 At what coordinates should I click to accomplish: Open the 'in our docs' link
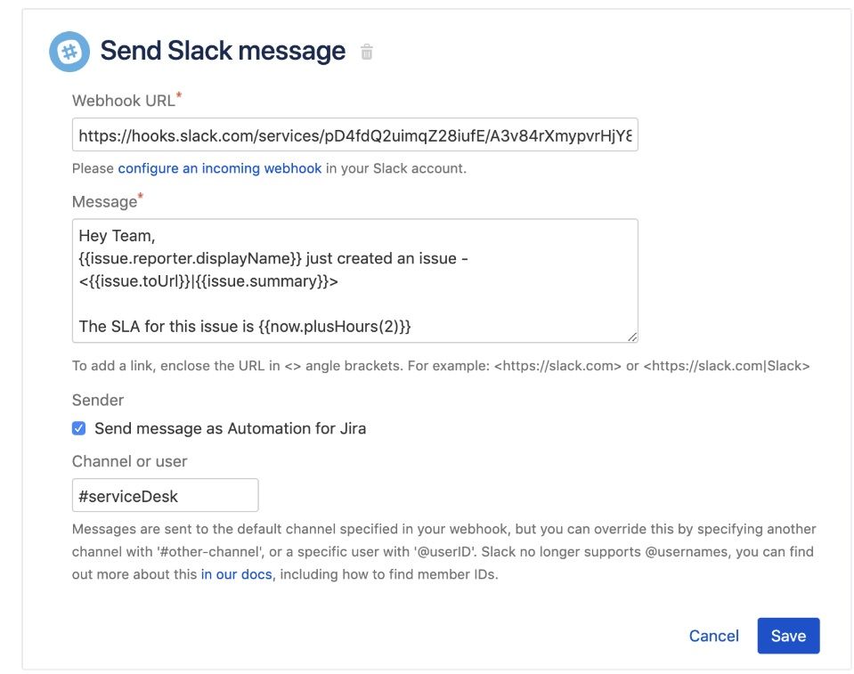coord(236,574)
